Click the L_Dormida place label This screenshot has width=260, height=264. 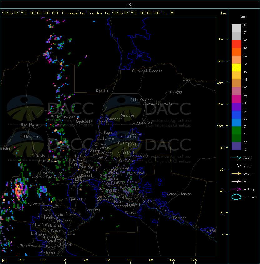click(x=178, y=218)
